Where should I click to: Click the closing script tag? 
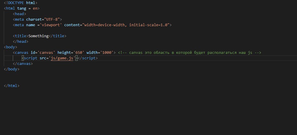[x=87, y=58]
